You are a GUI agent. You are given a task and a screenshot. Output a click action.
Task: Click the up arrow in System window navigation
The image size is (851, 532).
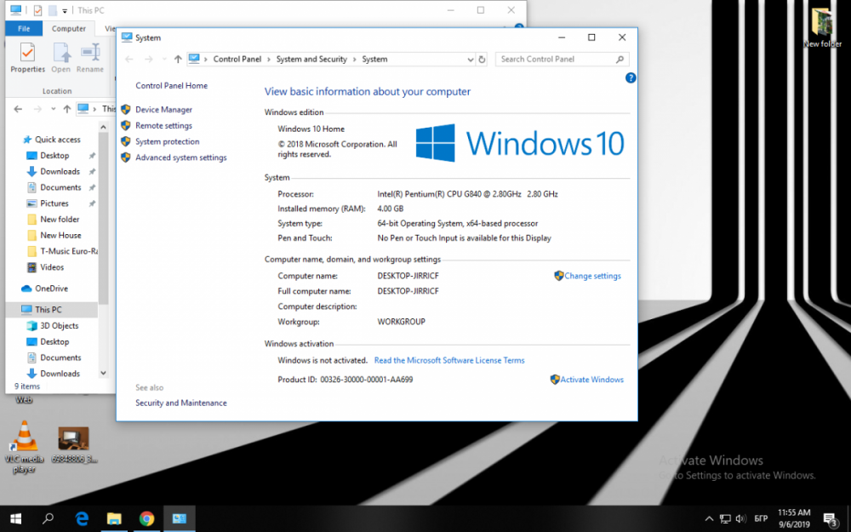[x=178, y=60]
